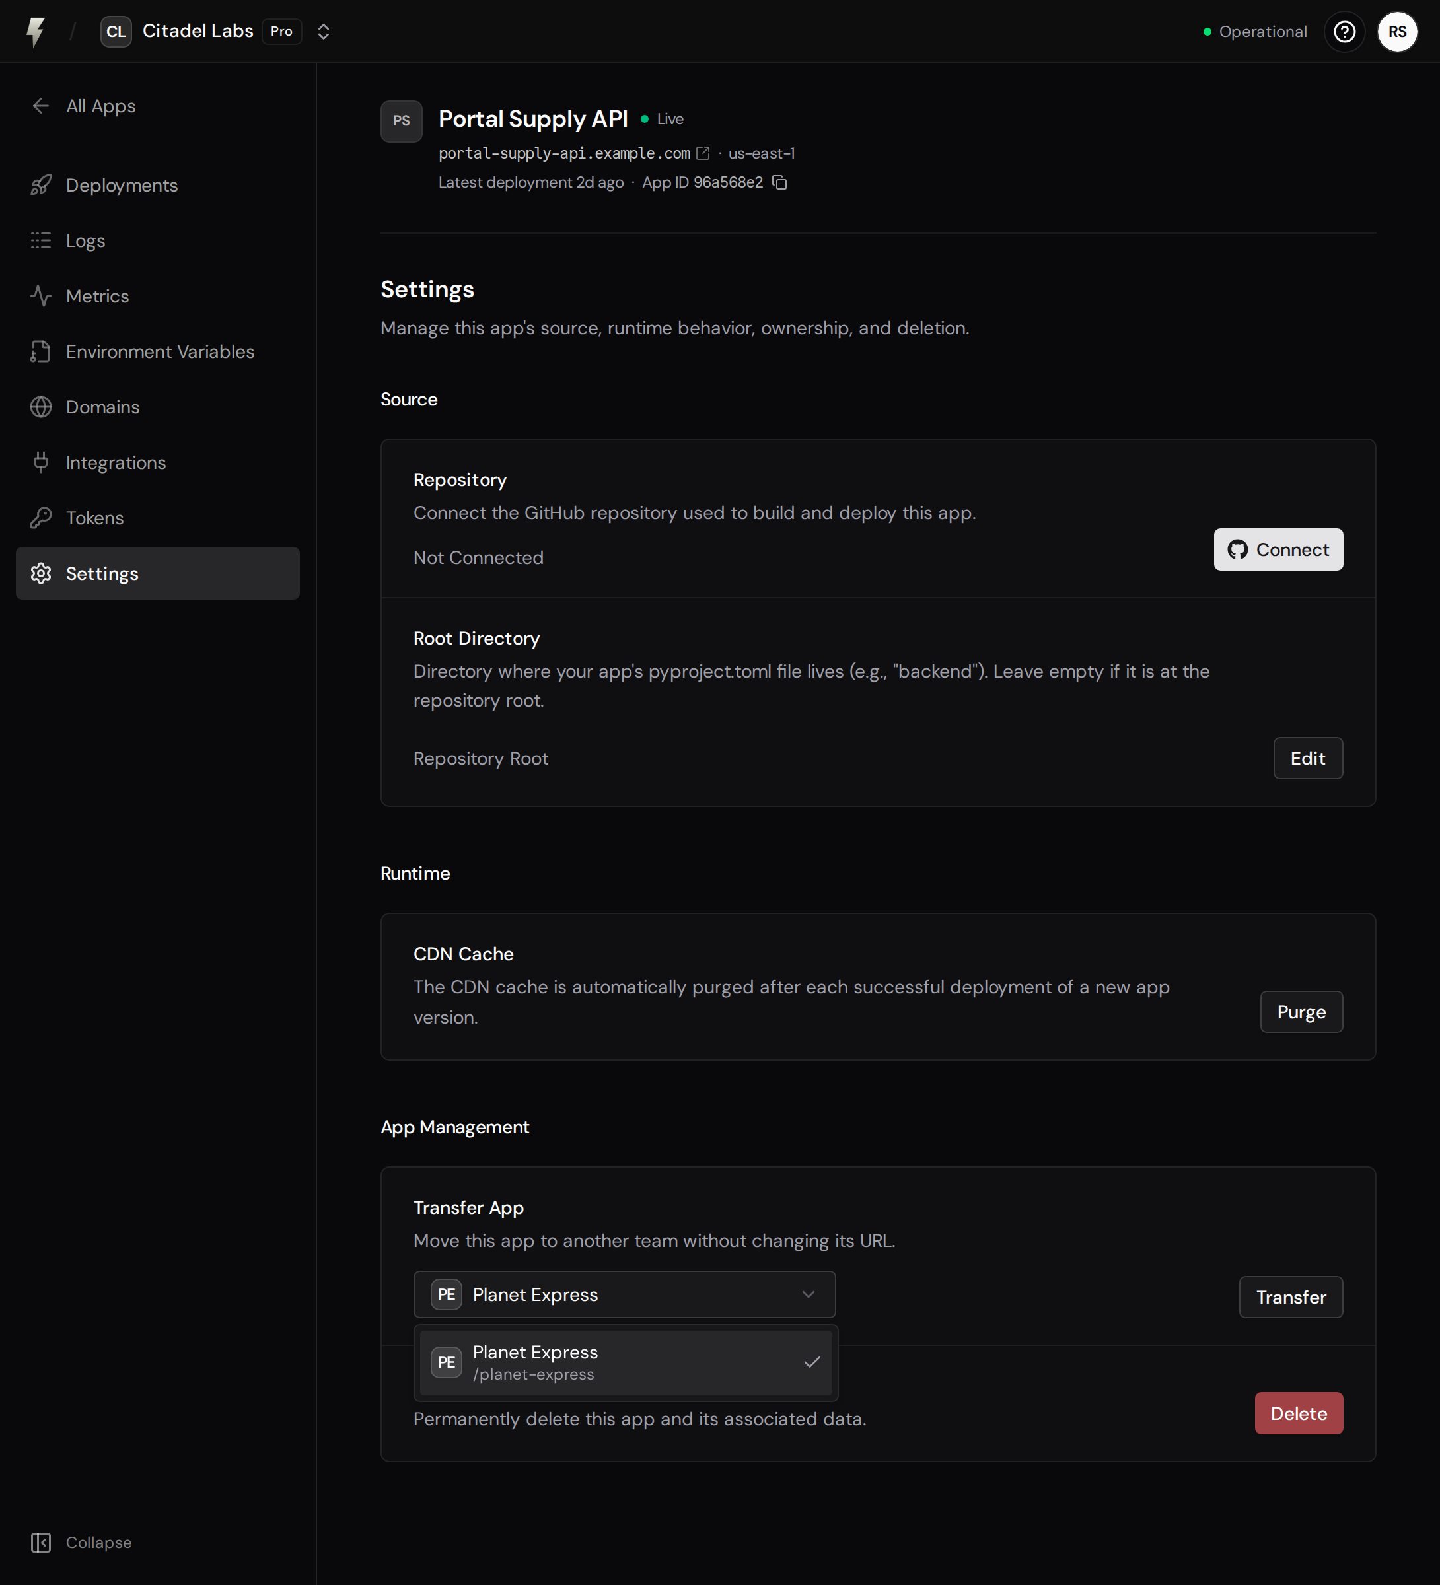Click the key icon for Tokens

41,517
